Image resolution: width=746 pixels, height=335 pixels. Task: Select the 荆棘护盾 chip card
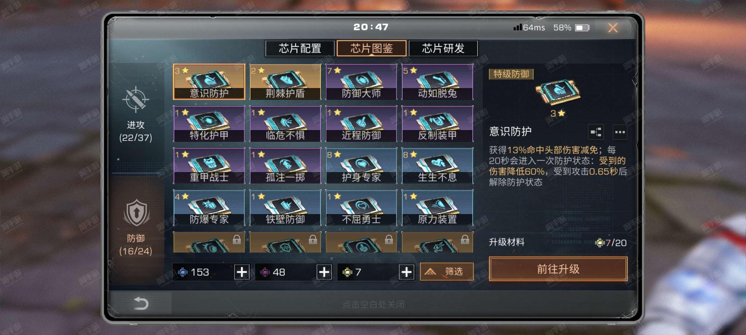[285, 82]
